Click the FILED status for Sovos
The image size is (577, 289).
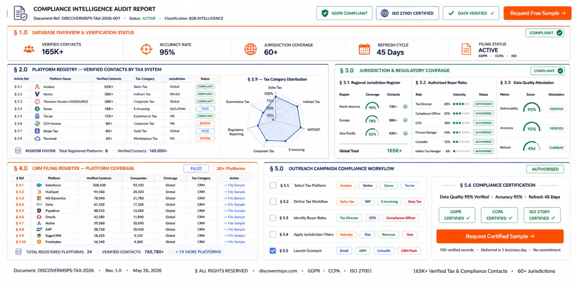(205, 109)
